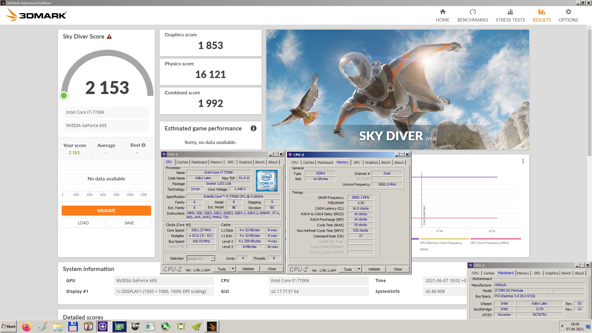
Task: Click Sky Diver score warning triangle
Action: pyautogui.click(x=109, y=37)
